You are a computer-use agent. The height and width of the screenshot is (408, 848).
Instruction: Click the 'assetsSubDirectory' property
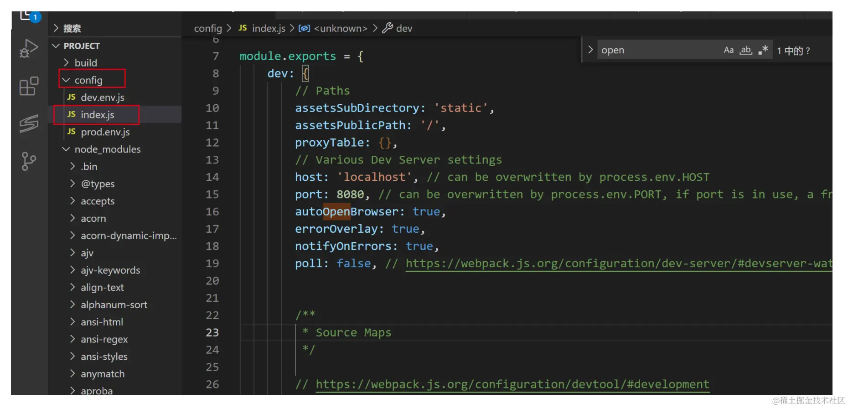tap(357, 108)
